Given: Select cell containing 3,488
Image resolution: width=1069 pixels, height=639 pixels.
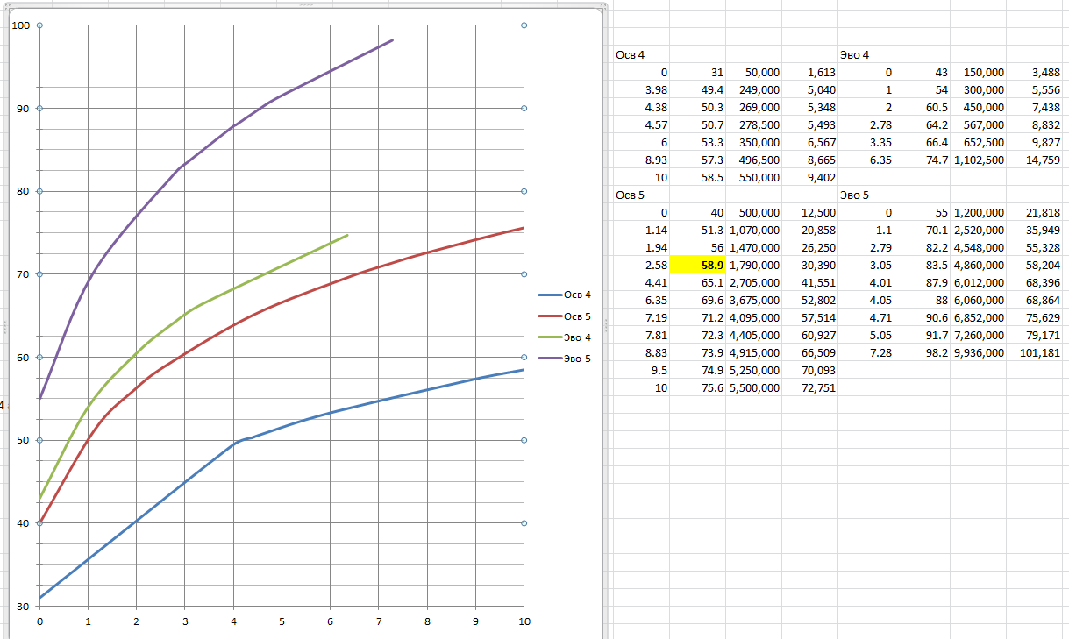Looking at the screenshot, I should [1034, 72].
